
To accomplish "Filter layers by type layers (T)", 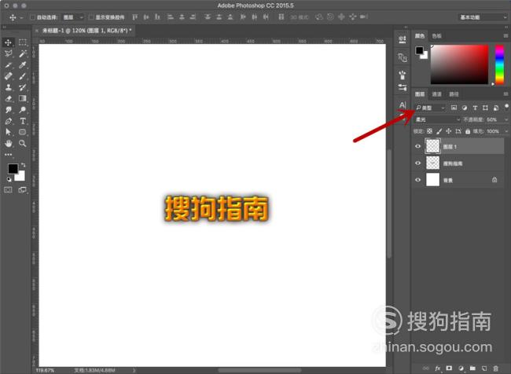I will pyautogui.click(x=475, y=108).
